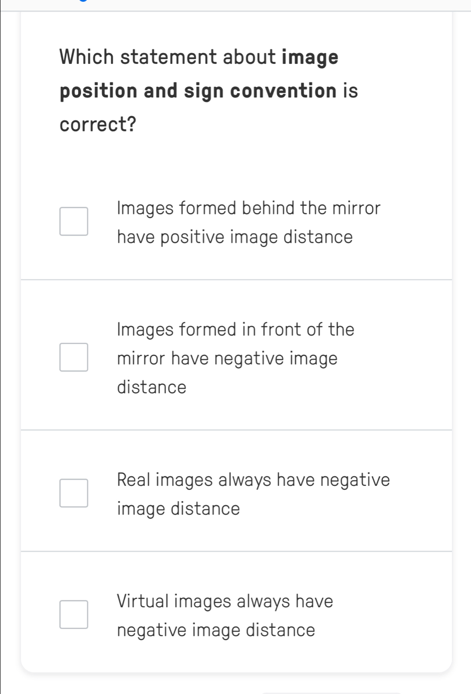471x694 pixels.
Task: Tap the line 'negative image distance'
Action: 216,630
